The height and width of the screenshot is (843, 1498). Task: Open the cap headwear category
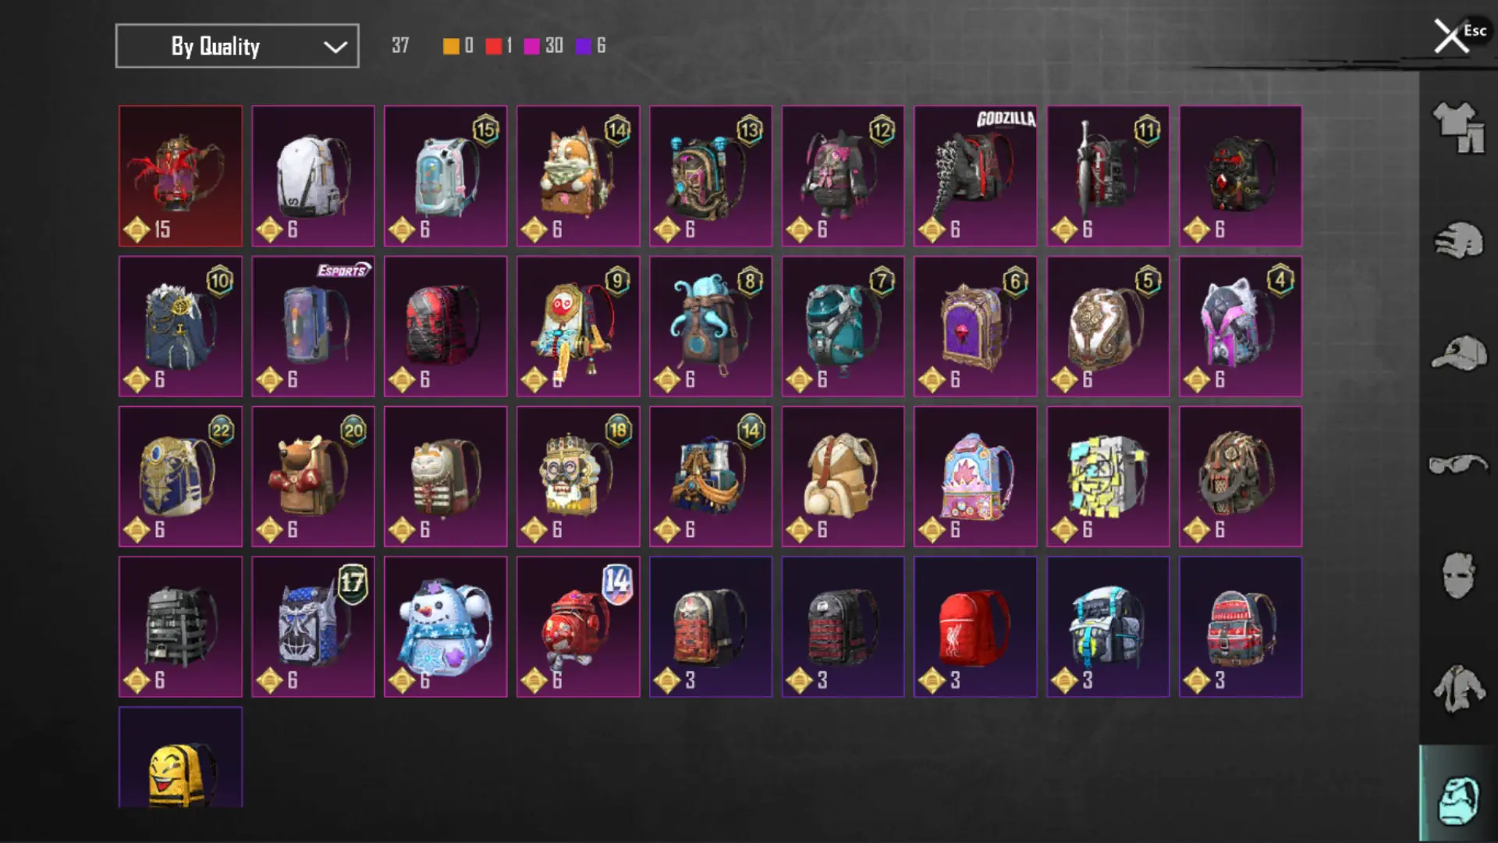[x=1458, y=354]
